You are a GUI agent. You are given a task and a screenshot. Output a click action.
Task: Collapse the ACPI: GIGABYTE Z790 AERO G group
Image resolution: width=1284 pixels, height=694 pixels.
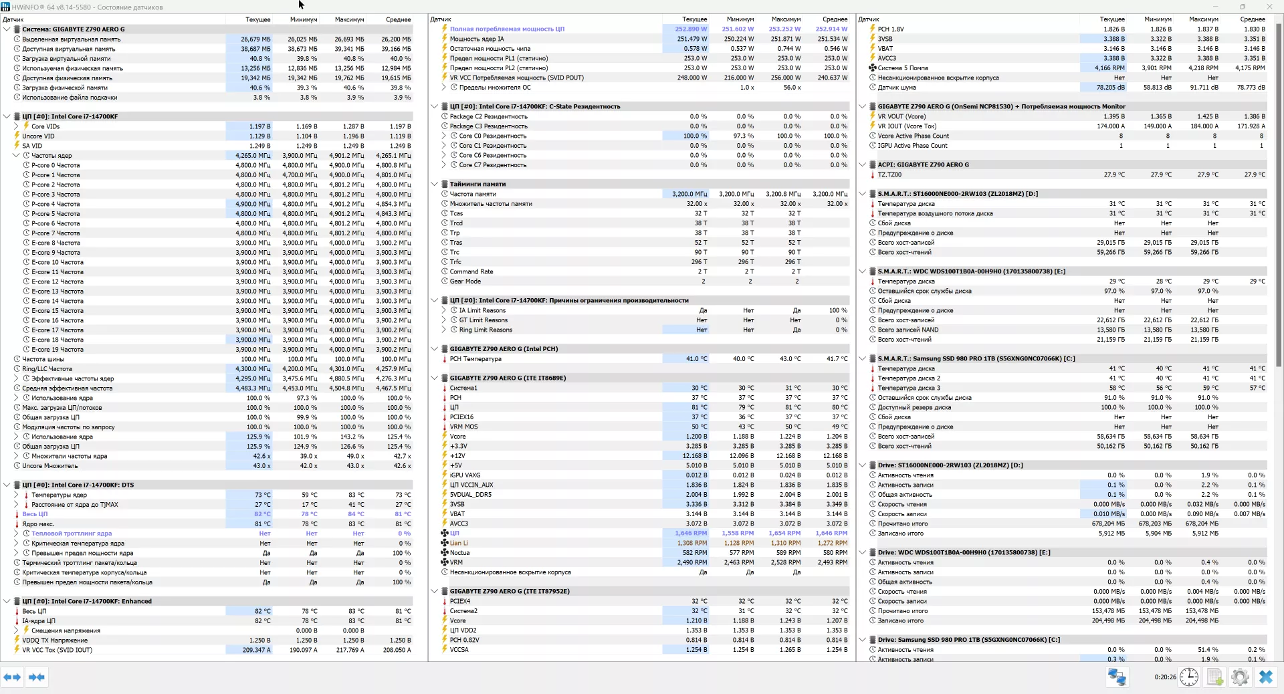(863, 165)
